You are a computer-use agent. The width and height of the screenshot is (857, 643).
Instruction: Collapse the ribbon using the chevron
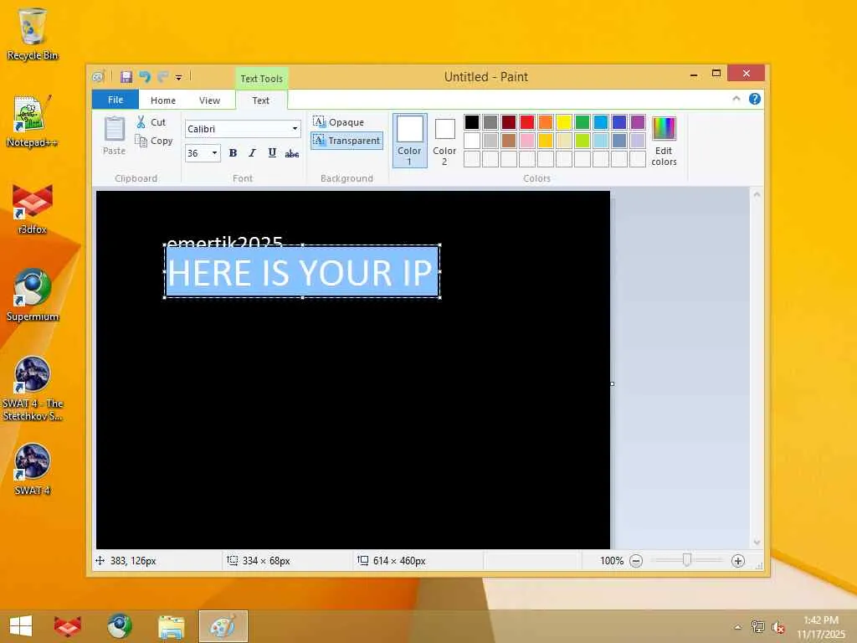[736, 99]
